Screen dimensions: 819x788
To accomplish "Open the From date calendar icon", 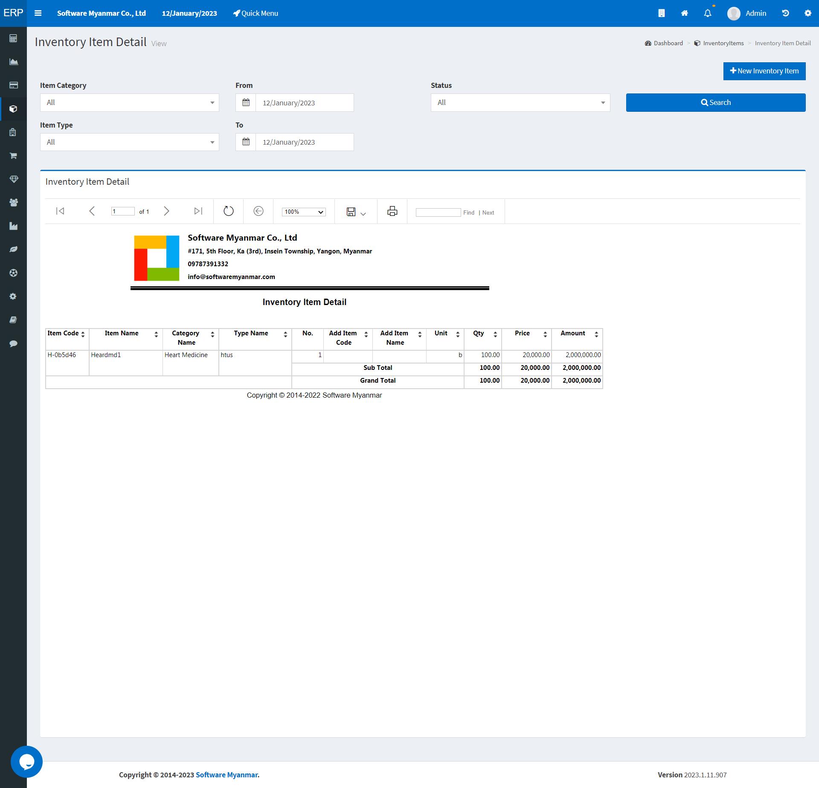I will click(246, 102).
